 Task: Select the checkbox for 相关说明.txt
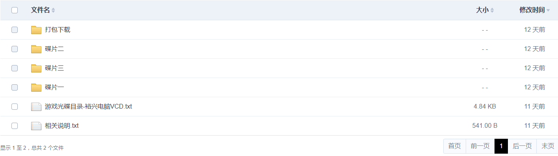tap(15, 126)
